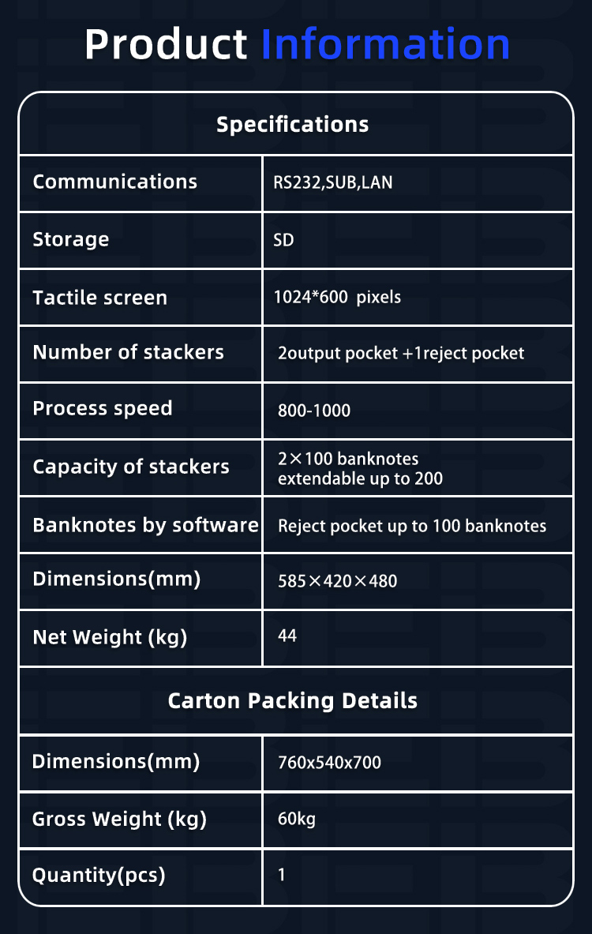This screenshot has height=934, width=592.
Task: Select the Reject pocket up to 100 banknotes text
Action: coord(412,526)
